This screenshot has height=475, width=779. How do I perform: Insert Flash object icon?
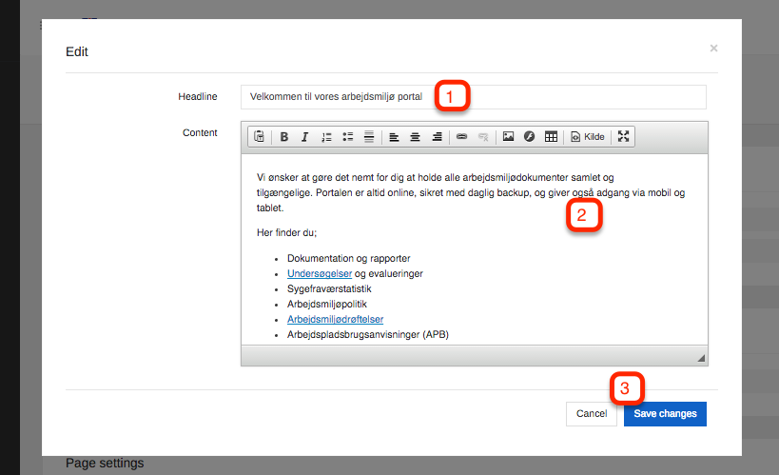coord(530,136)
